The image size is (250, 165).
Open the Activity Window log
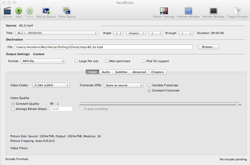[x=213, y=10]
